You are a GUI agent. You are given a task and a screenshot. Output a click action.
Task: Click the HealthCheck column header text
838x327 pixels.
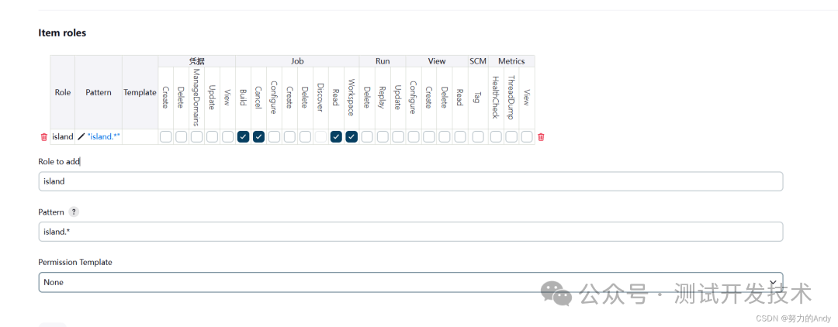tap(496, 98)
